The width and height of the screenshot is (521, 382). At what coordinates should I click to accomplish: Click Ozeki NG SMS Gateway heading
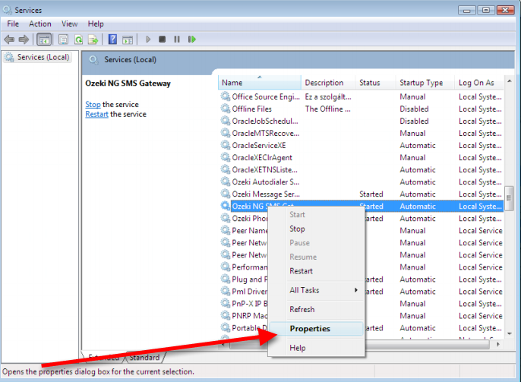[128, 83]
